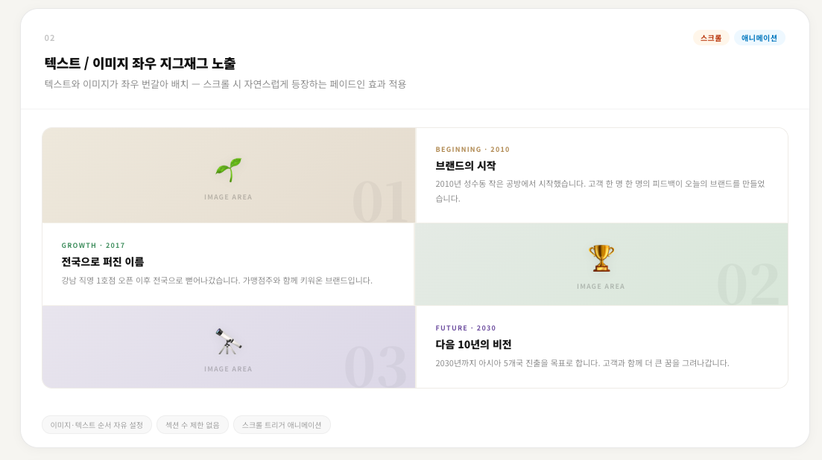The image size is (822, 460).
Task: Click the gold trophy icon
Action: click(x=601, y=258)
